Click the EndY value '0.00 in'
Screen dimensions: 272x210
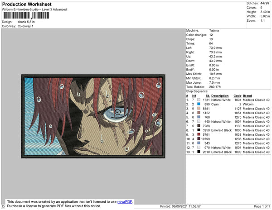point(214,70)
